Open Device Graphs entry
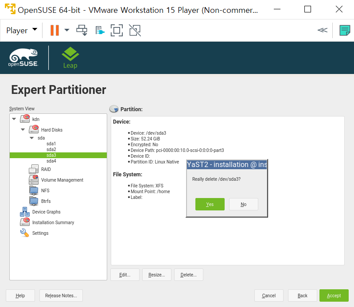 coord(46,212)
